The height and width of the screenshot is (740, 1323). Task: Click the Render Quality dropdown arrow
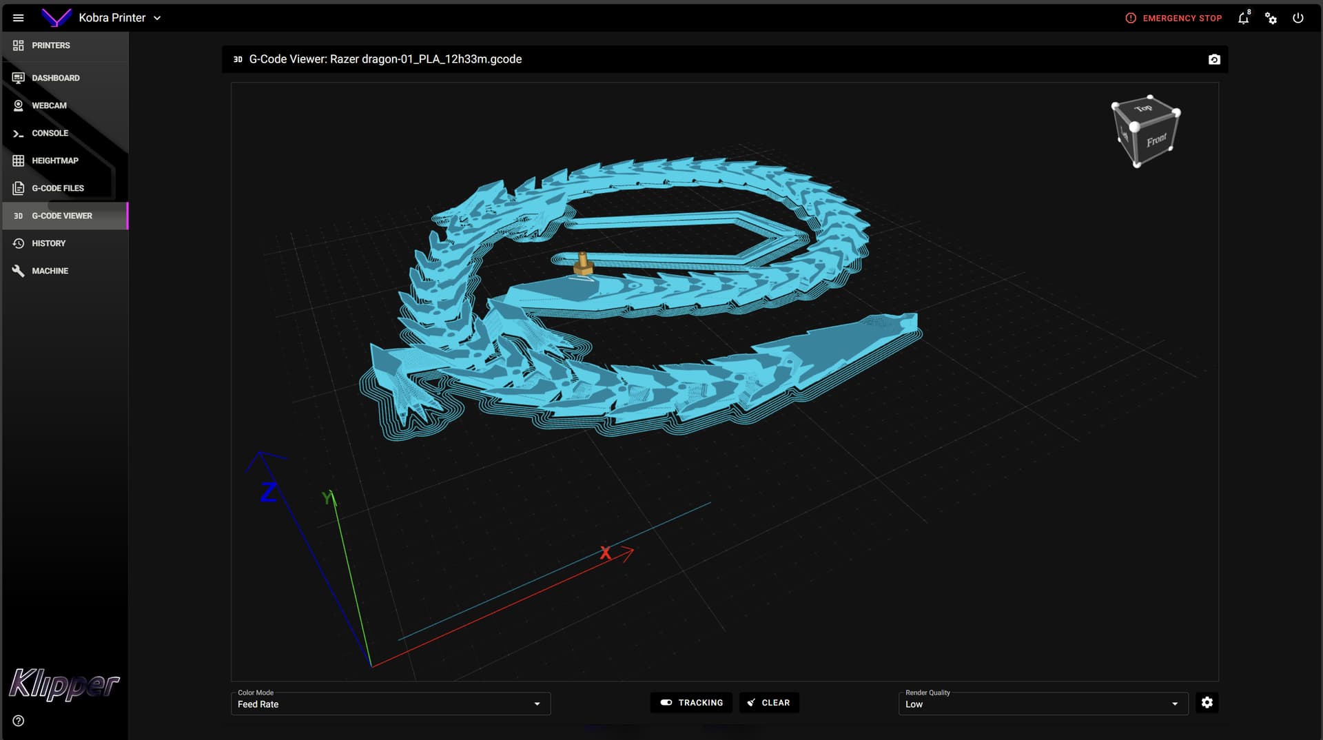pyautogui.click(x=1175, y=704)
